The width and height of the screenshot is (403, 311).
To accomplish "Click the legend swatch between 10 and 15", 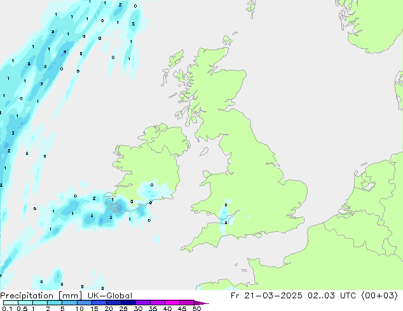I will (85, 303).
